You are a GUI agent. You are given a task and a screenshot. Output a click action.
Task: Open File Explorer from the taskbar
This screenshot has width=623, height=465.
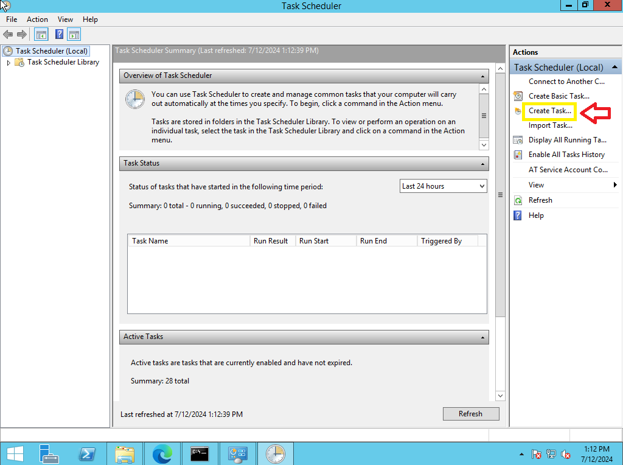pyautogui.click(x=125, y=453)
